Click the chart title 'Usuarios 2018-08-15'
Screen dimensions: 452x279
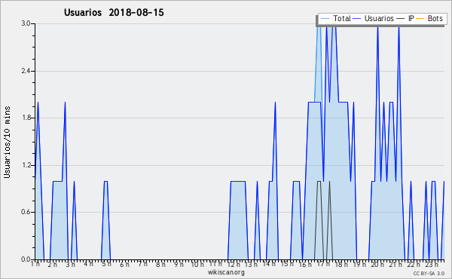pyautogui.click(x=114, y=12)
